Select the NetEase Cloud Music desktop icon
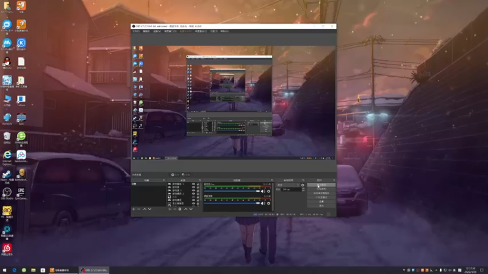This screenshot has height=274, width=488. [7, 250]
